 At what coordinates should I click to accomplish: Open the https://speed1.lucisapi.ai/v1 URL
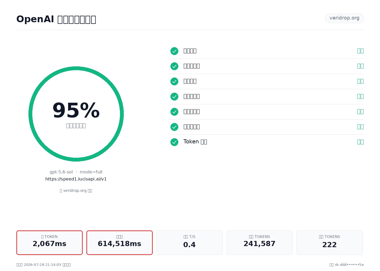coord(76,179)
